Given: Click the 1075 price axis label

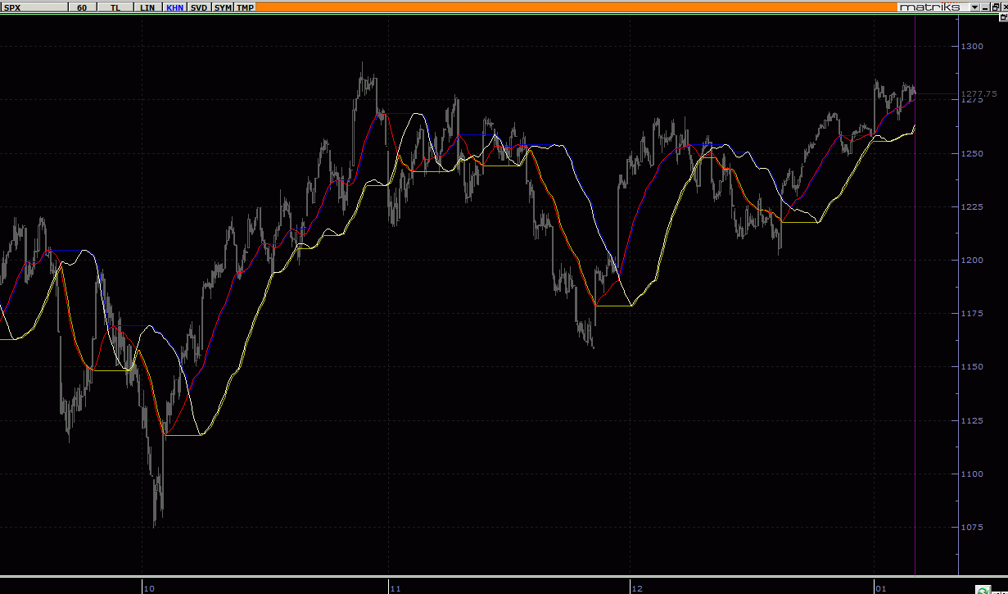Looking at the screenshot, I should click(x=973, y=527).
